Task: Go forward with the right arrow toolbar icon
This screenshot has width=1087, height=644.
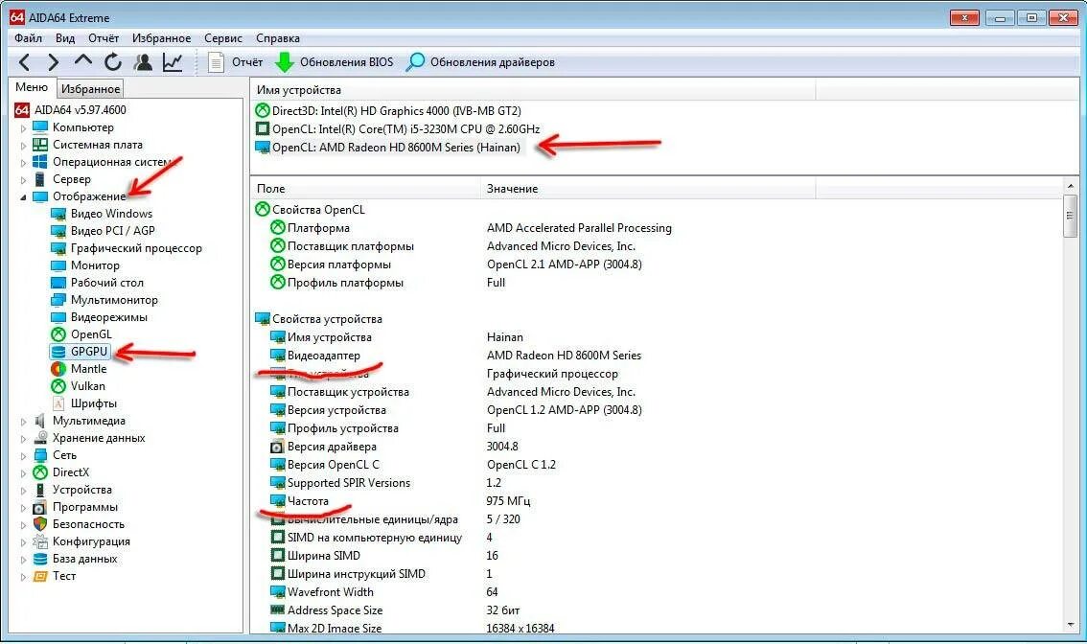Action: pyautogui.click(x=54, y=62)
